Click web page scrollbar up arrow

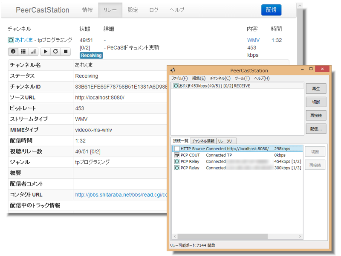pos(300,6)
